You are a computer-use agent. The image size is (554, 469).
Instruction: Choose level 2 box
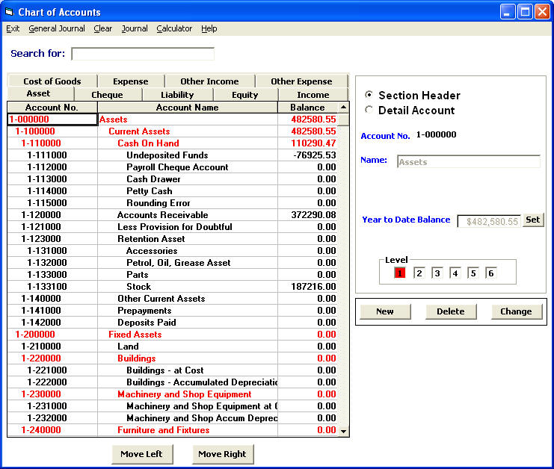point(419,273)
